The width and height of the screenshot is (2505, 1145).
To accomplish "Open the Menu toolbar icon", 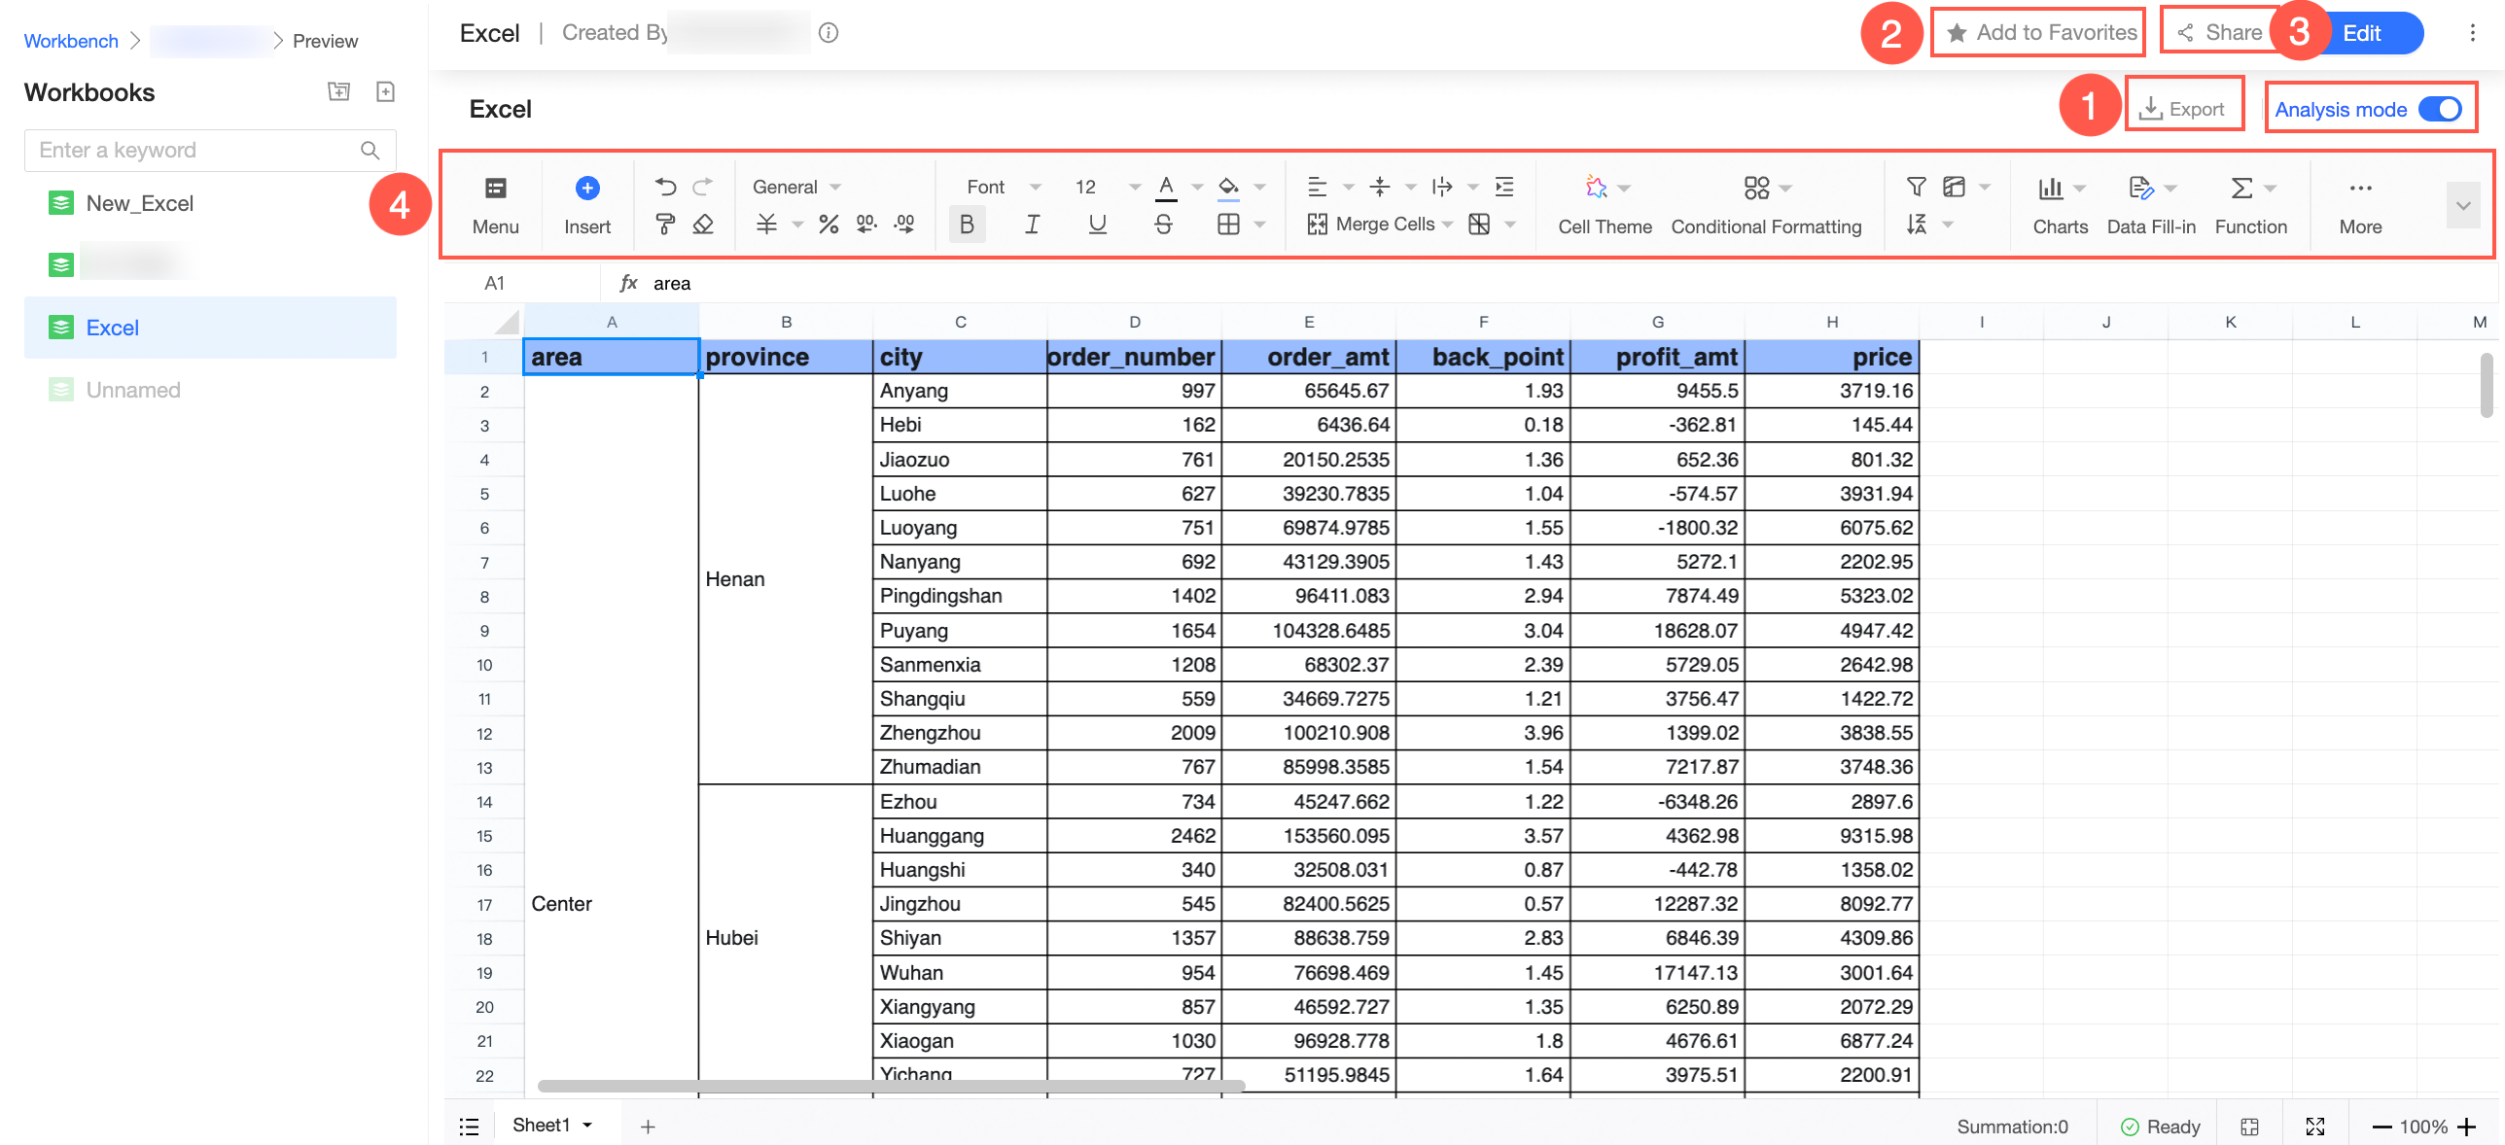I will (495, 188).
